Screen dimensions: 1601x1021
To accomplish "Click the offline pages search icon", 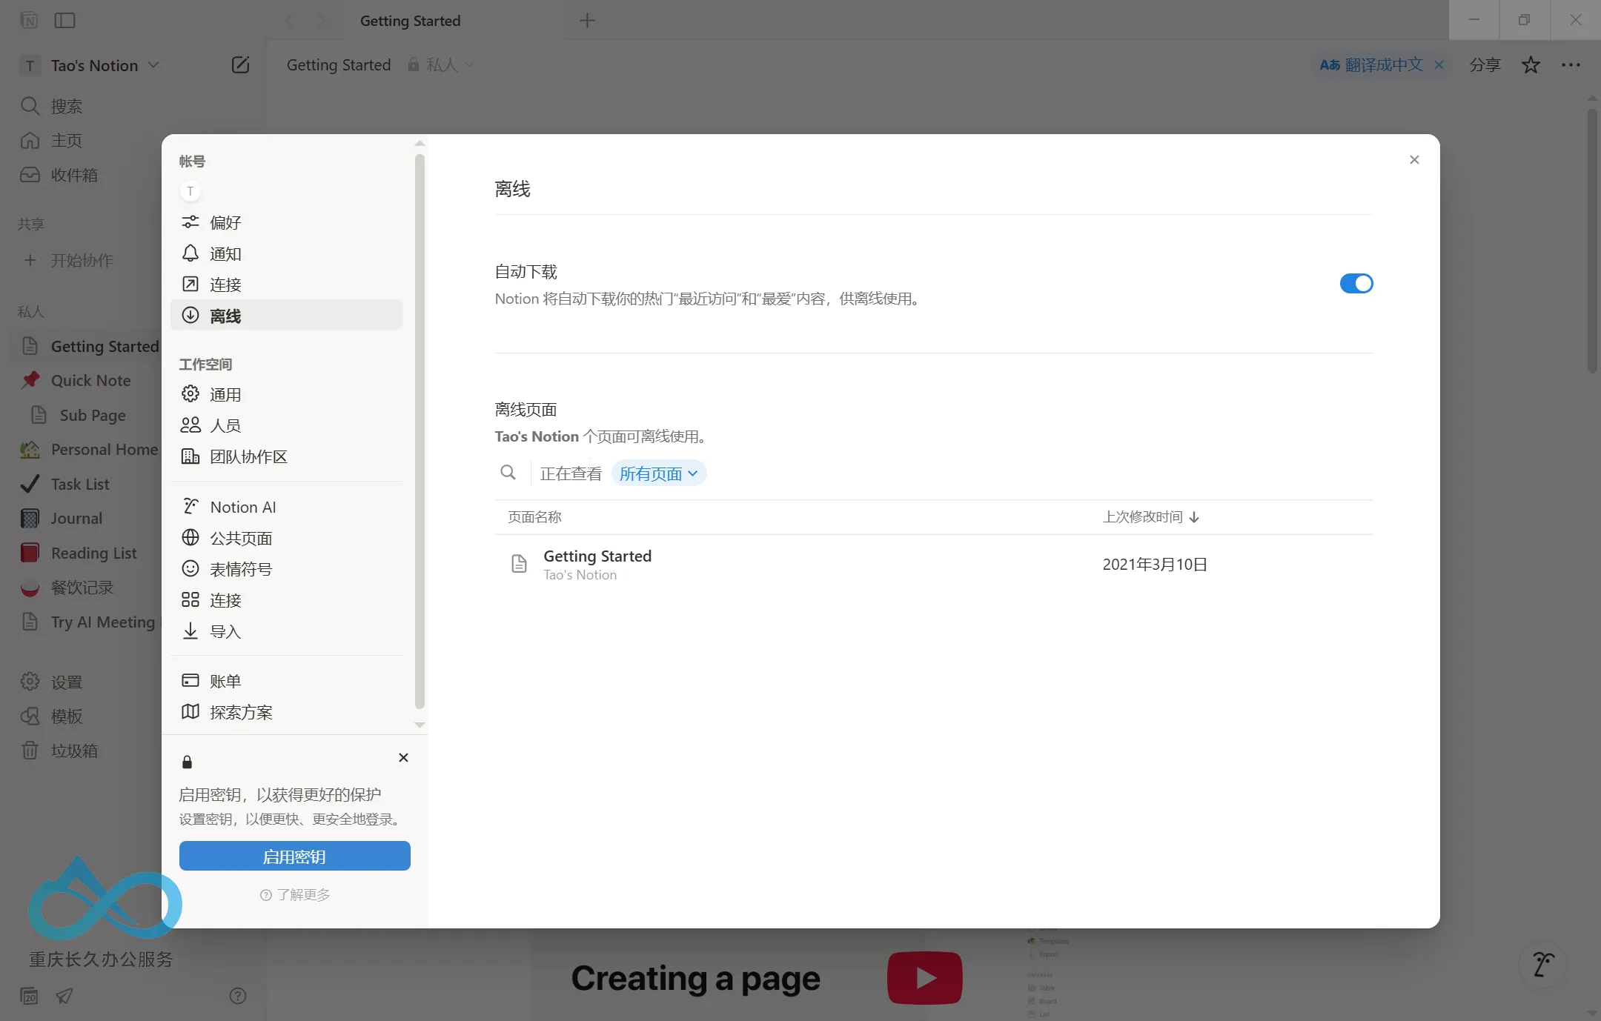I will [508, 473].
